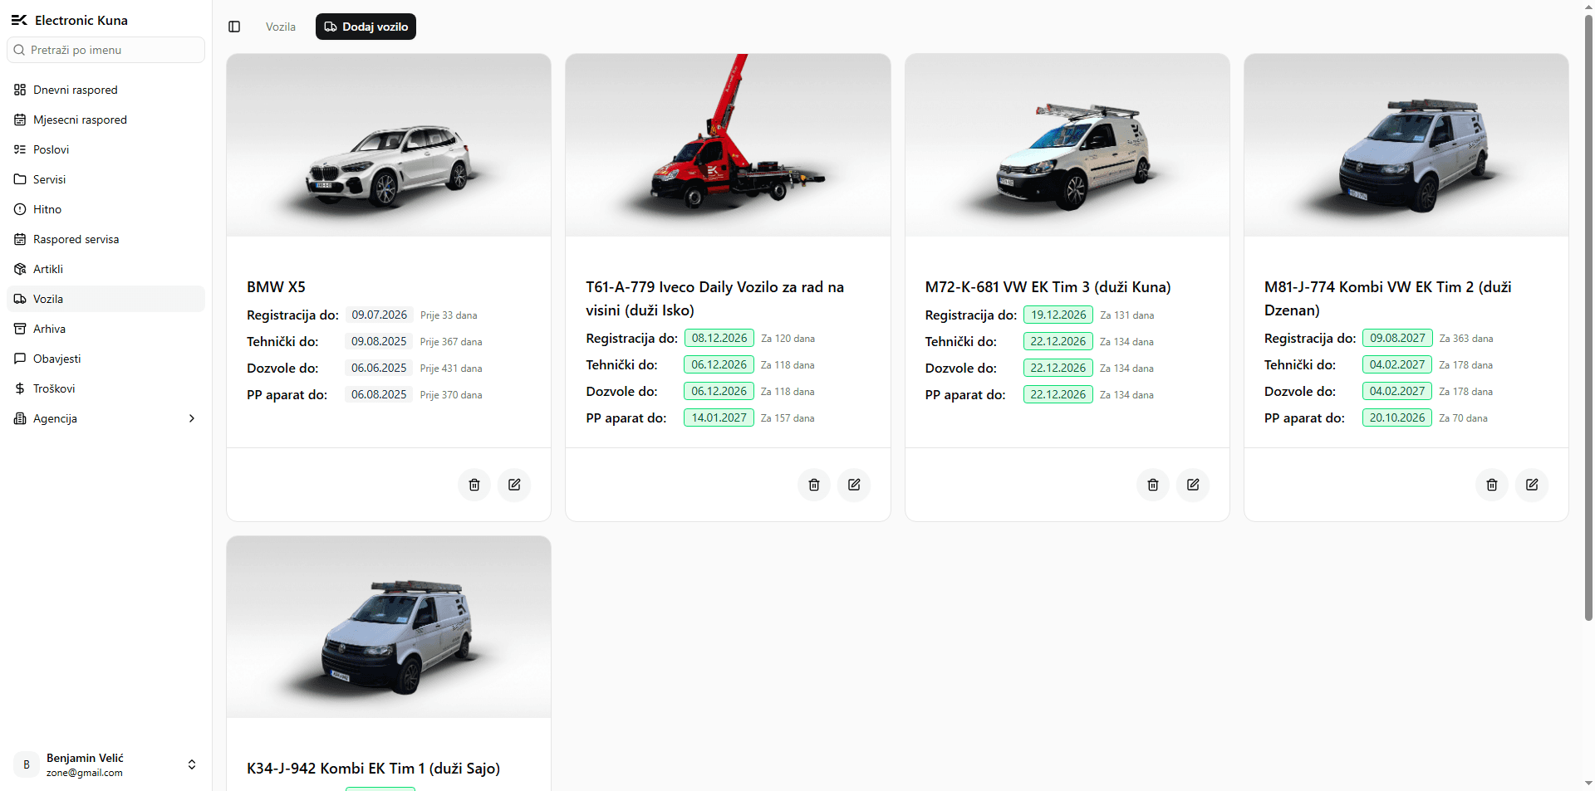1595x791 pixels.
Task: Click BMW PP aparat date 06.08.2025
Action: 379,394
